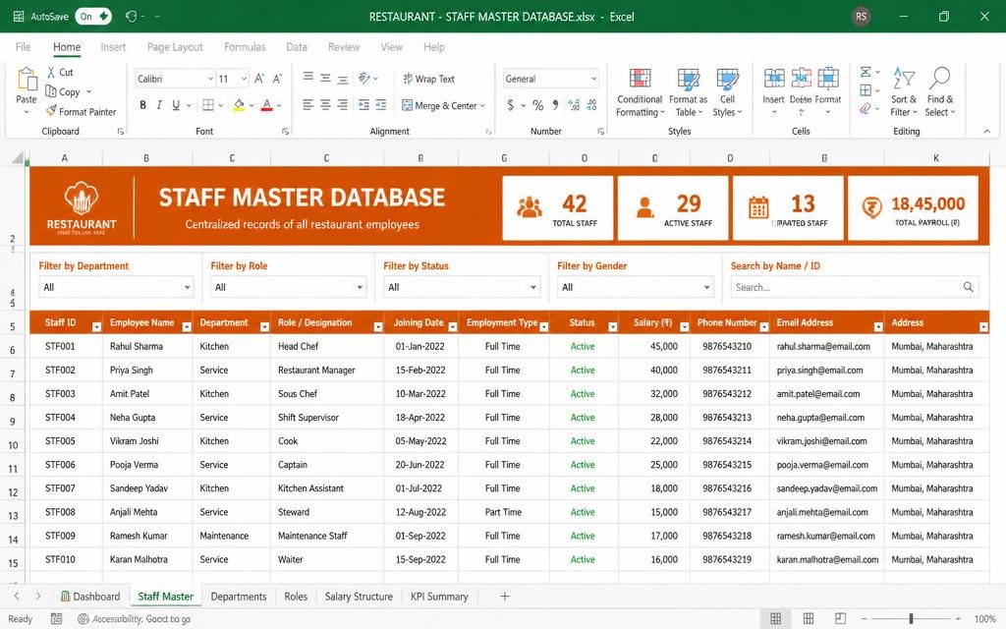
Task: Click the Select All corner triangle
Action: pos(19,157)
